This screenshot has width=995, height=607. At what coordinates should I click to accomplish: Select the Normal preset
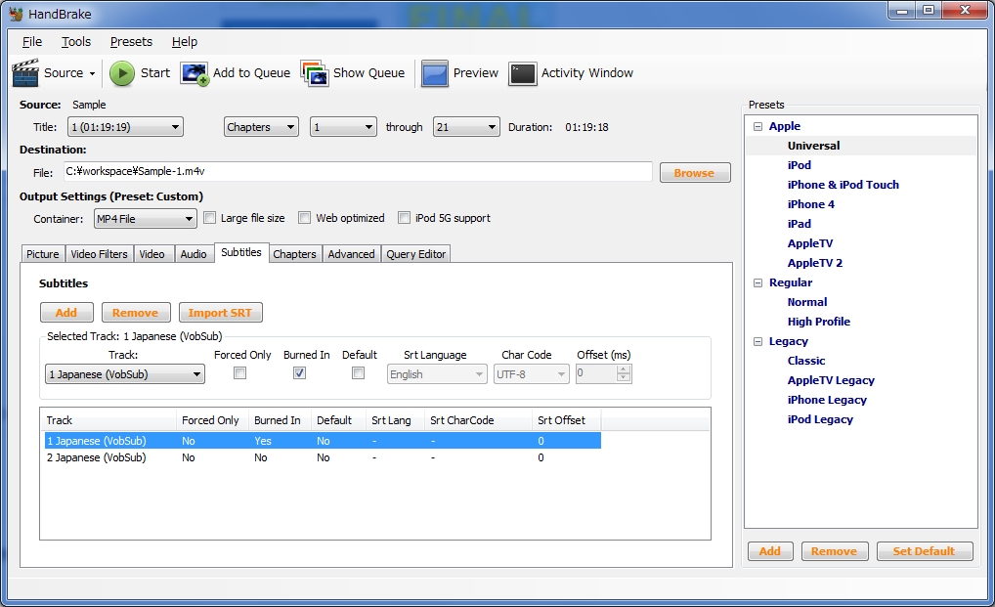807,302
